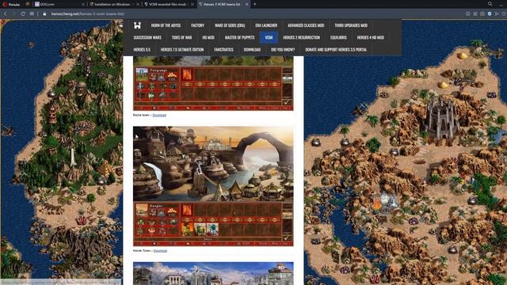Open the Succession Wars menu item
The height and width of the screenshot is (285, 507).
pyautogui.click(x=147, y=37)
